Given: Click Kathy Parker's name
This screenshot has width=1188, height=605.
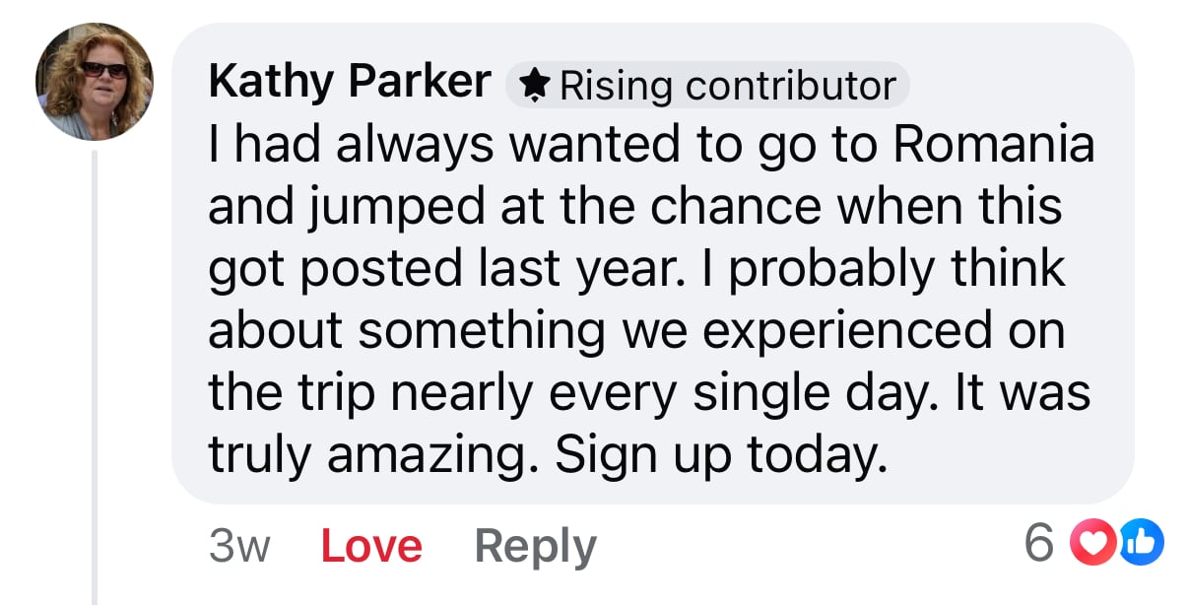Looking at the screenshot, I should (x=350, y=81).
